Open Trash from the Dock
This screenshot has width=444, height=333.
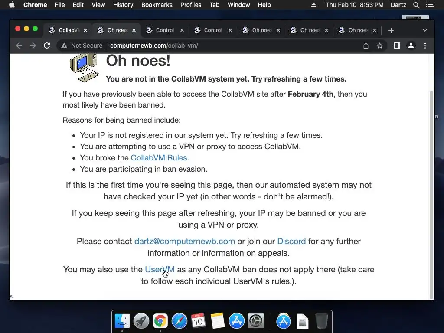(322, 321)
